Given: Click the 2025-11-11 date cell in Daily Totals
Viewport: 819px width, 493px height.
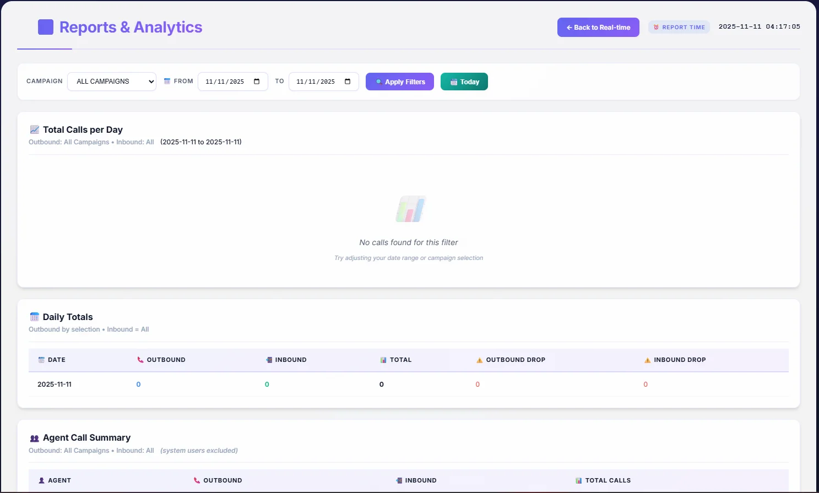Looking at the screenshot, I should (55, 384).
